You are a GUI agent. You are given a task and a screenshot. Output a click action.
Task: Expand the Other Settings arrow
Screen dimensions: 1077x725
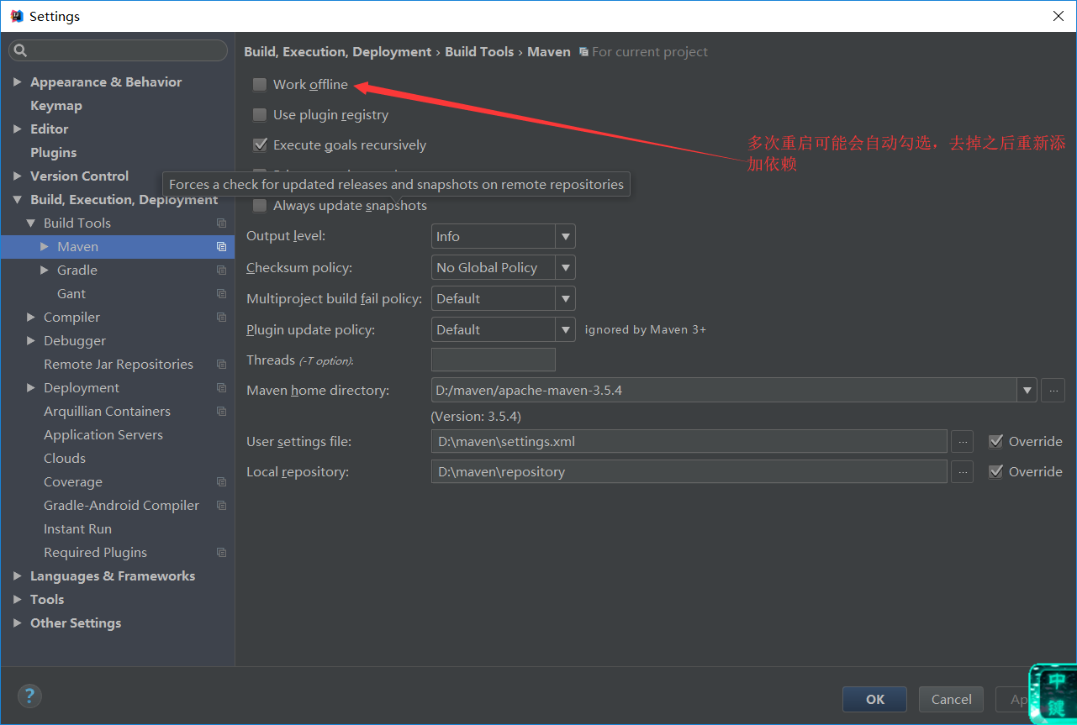pyautogui.click(x=18, y=623)
